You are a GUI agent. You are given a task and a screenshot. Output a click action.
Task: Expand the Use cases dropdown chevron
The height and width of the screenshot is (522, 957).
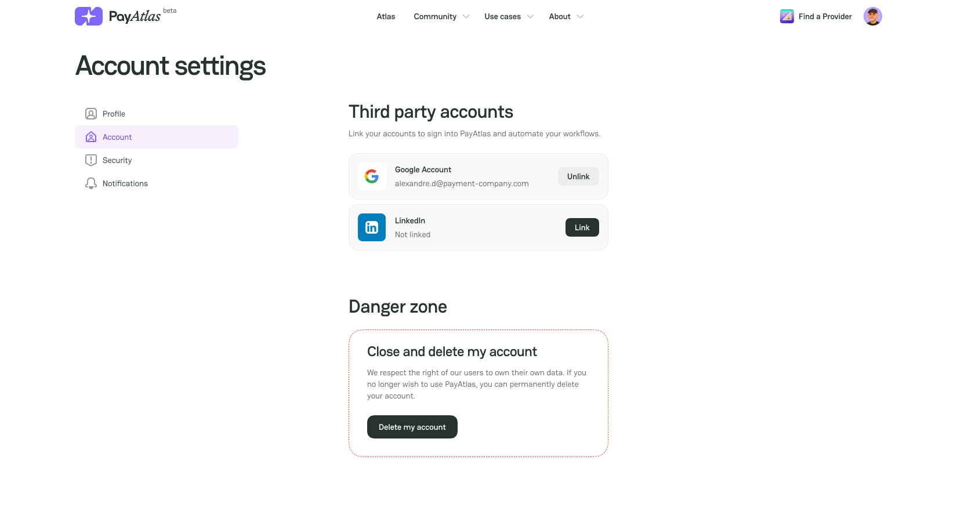[530, 17]
